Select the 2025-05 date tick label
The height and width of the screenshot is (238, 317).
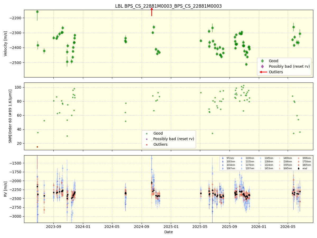pyautogui.click(x=200, y=227)
